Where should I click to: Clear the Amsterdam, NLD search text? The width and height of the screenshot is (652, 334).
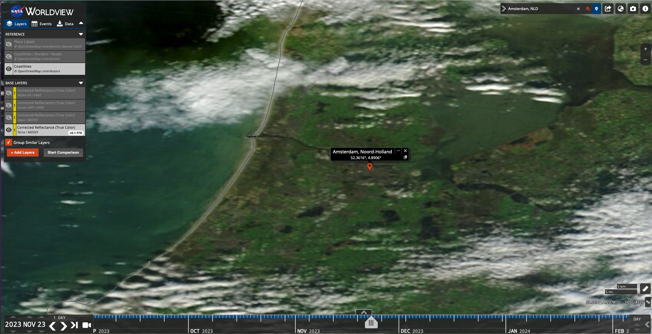(x=578, y=9)
